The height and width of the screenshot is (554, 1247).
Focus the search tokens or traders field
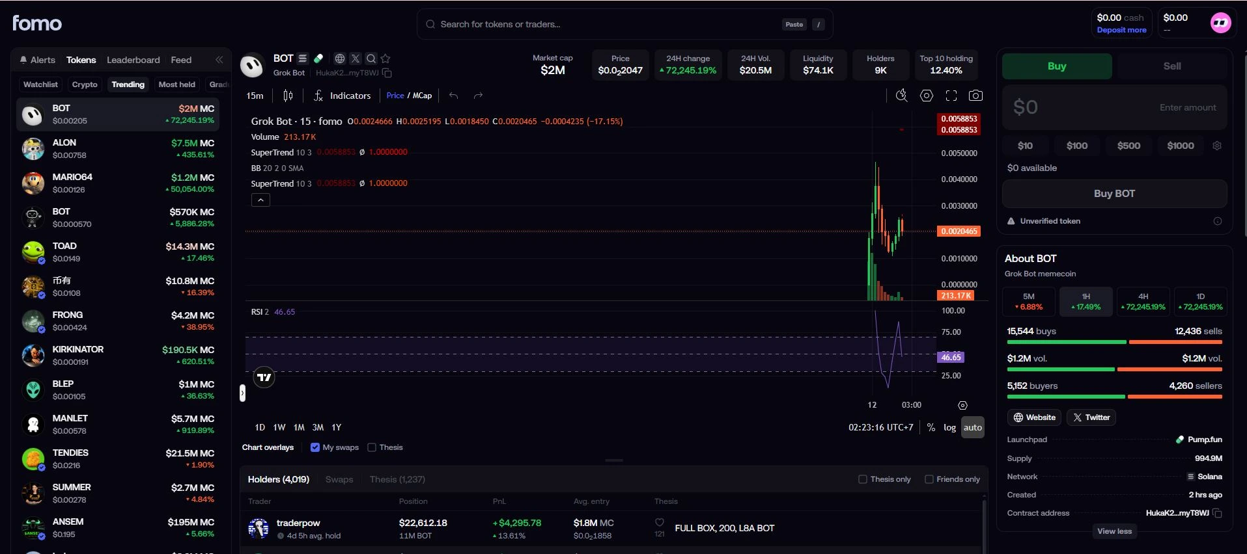tap(625, 24)
